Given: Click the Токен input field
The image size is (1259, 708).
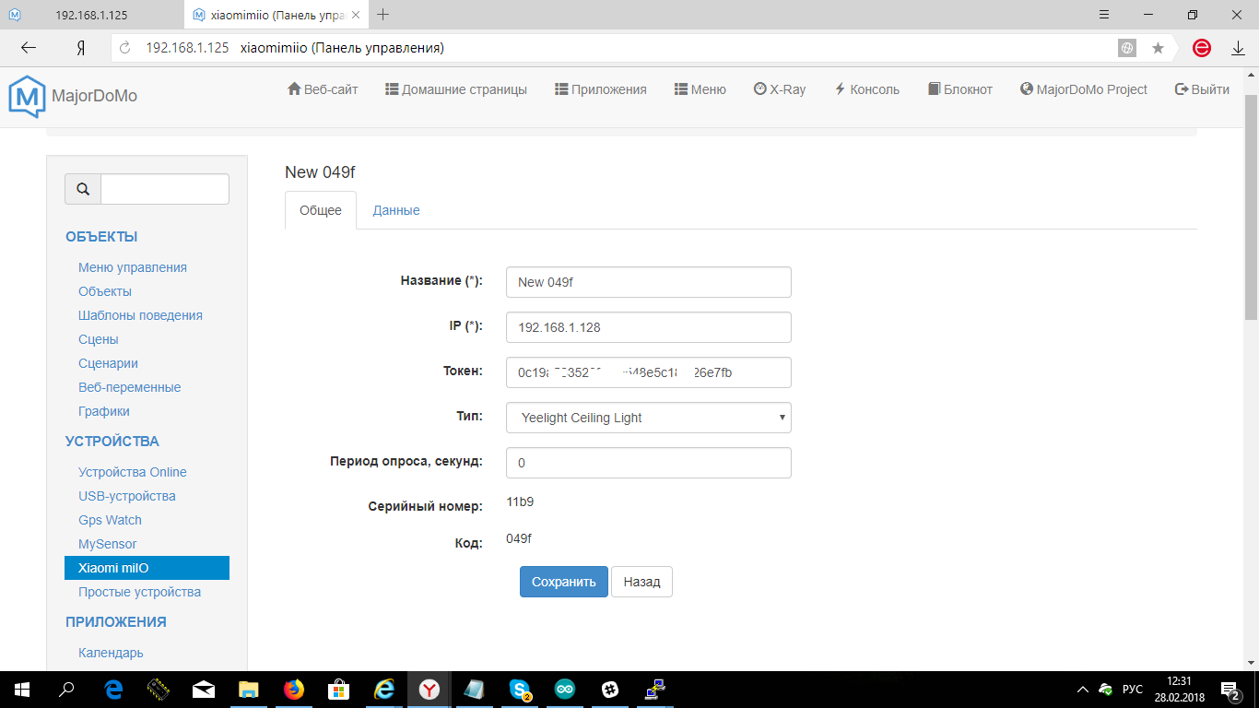Looking at the screenshot, I should [x=648, y=372].
